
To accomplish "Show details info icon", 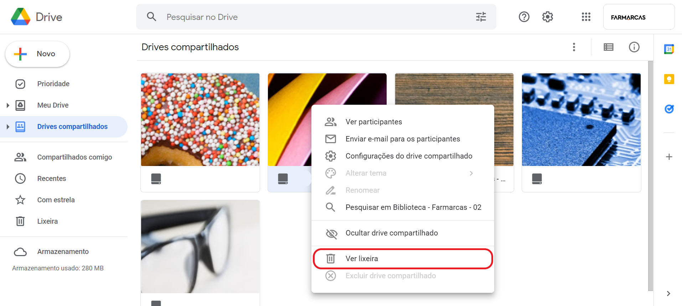I will [634, 47].
